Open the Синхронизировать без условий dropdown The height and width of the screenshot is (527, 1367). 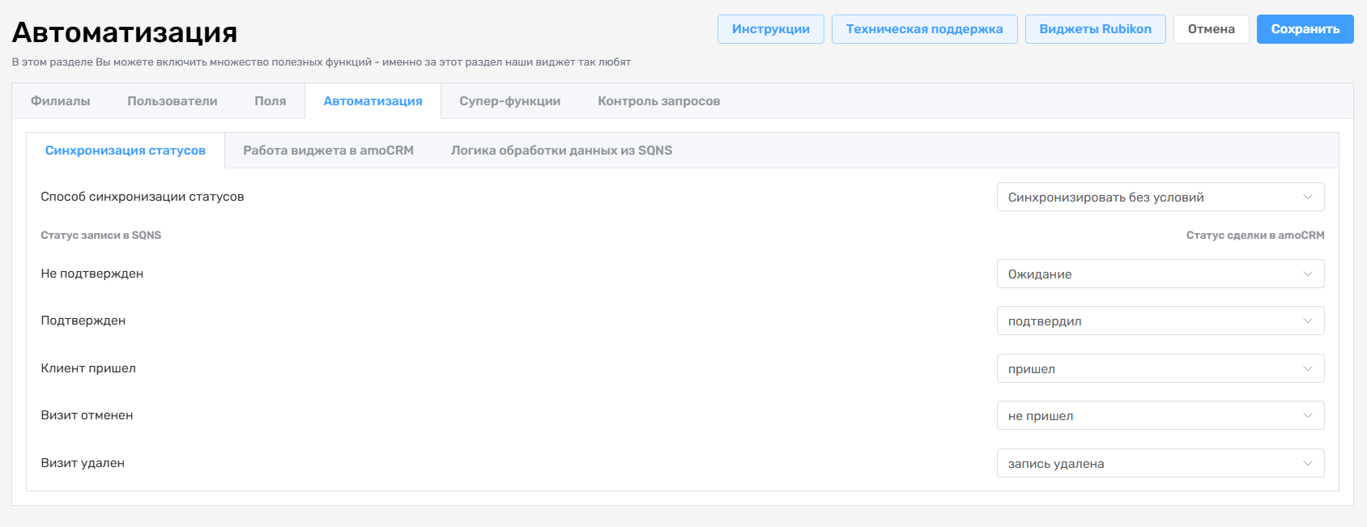point(1160,197)
